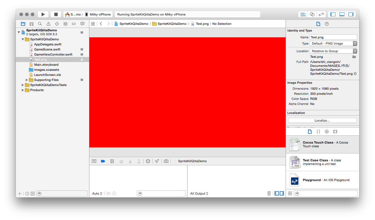Expand the Supporting Files folder

click(27, 80)
